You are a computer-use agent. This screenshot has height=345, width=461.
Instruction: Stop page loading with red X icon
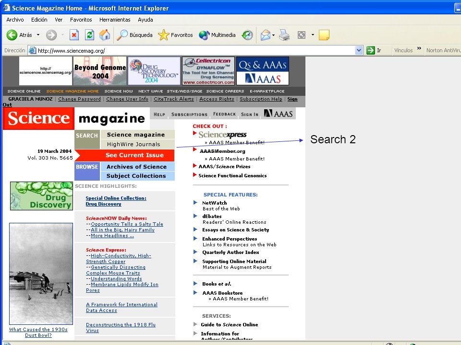pos(74,35)
